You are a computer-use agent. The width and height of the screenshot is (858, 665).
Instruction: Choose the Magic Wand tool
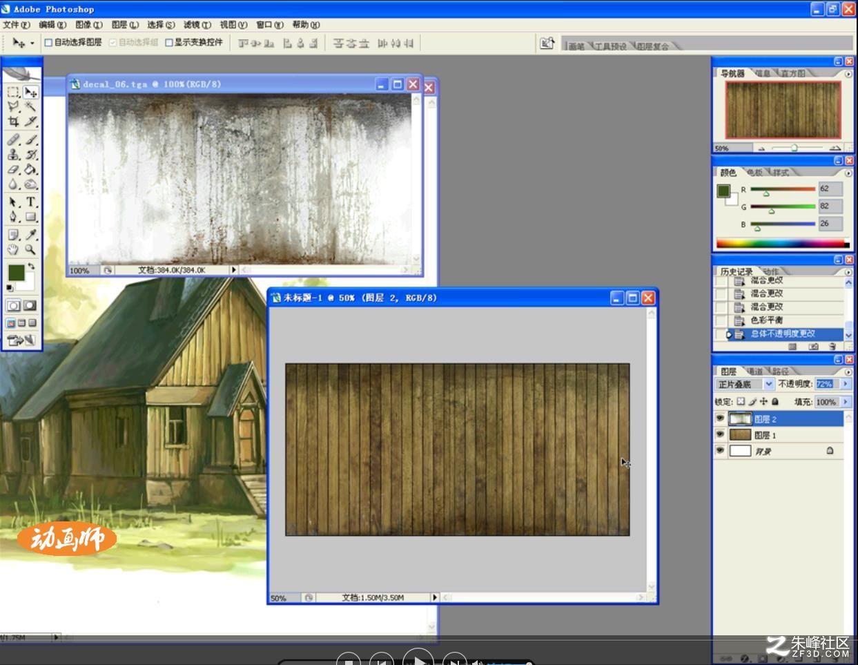click(30, 106)
